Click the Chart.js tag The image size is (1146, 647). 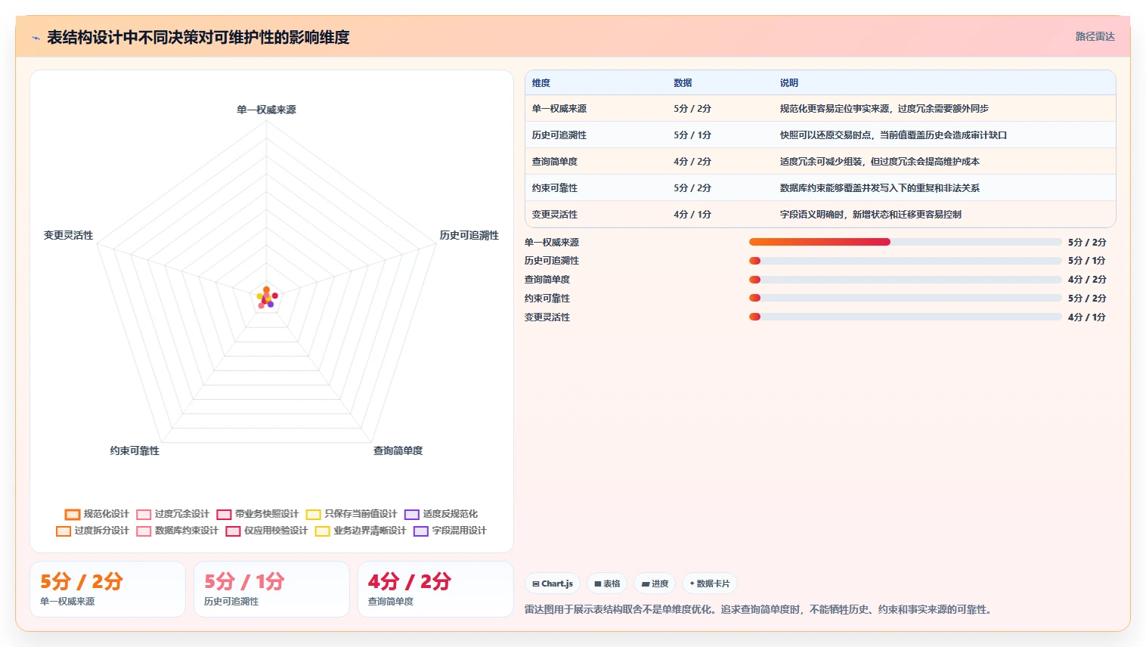(553, 584)
